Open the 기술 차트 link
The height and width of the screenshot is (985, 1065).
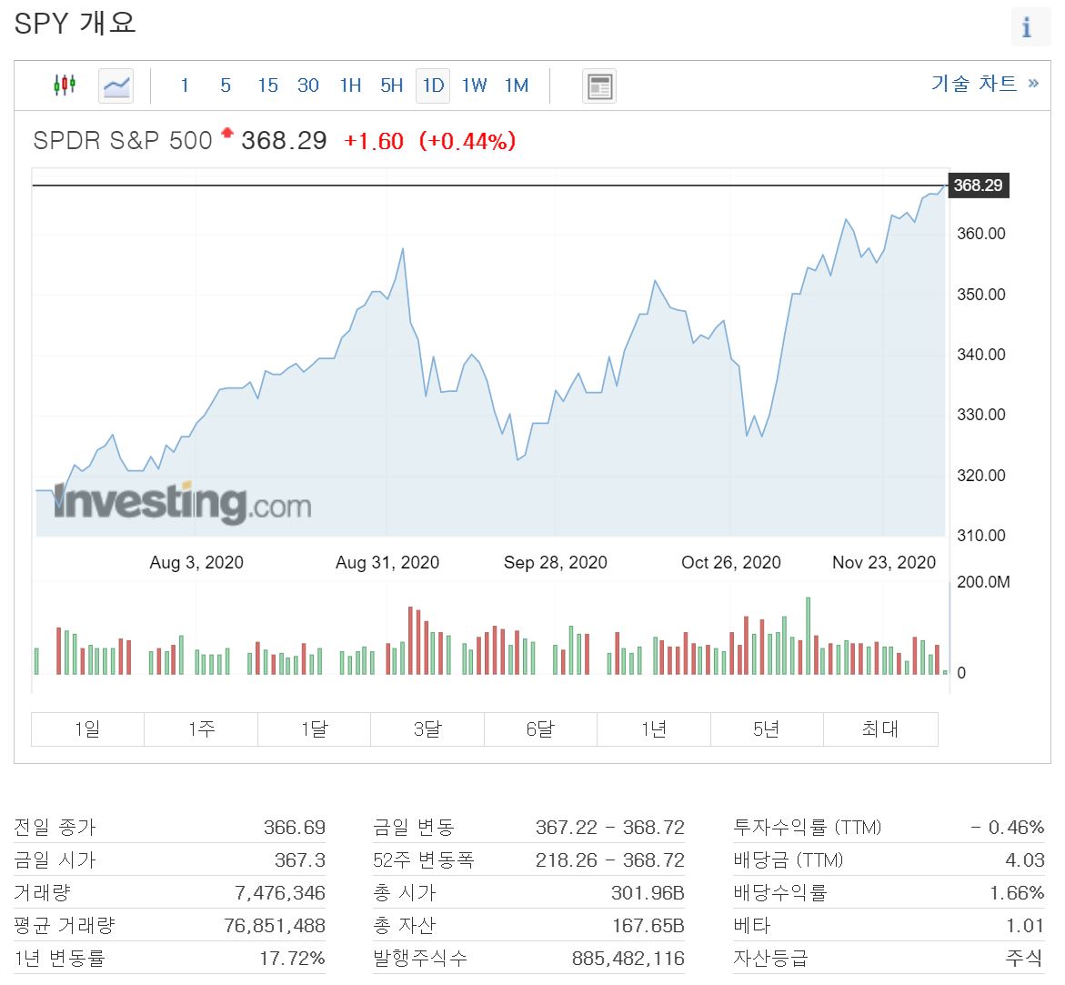(975, 83)
